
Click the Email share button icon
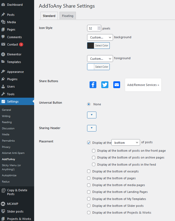(117, 85)
